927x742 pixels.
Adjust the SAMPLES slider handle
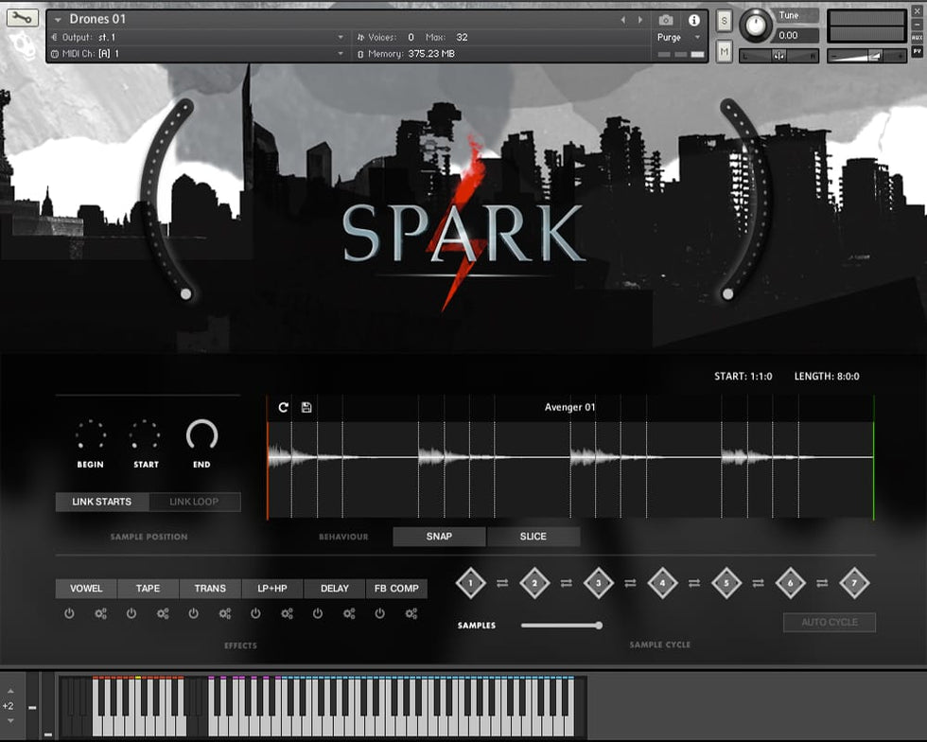click(598, 626)
